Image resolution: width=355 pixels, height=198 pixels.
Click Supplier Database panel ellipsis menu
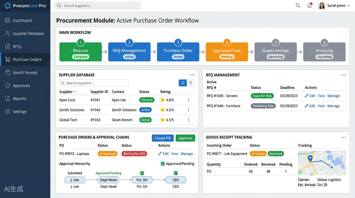[x=192, y=75]
